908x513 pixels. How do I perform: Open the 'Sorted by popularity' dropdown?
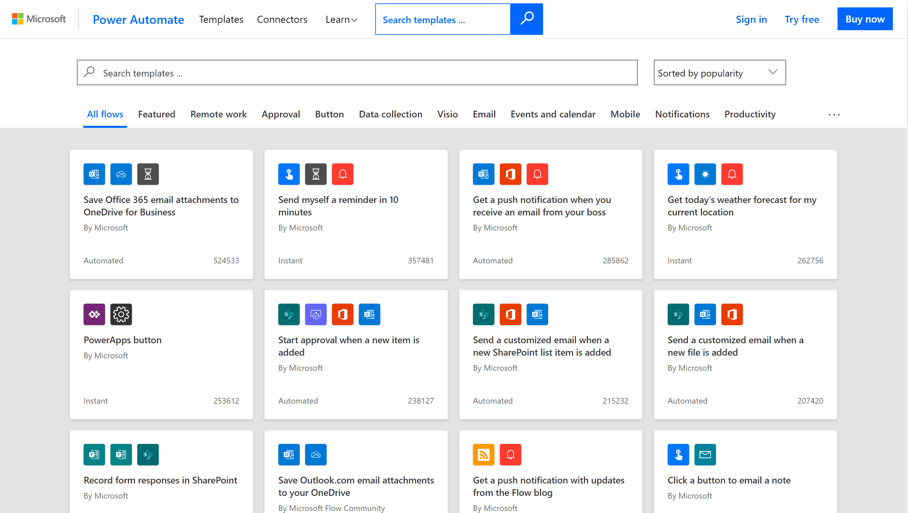(719, 72)
